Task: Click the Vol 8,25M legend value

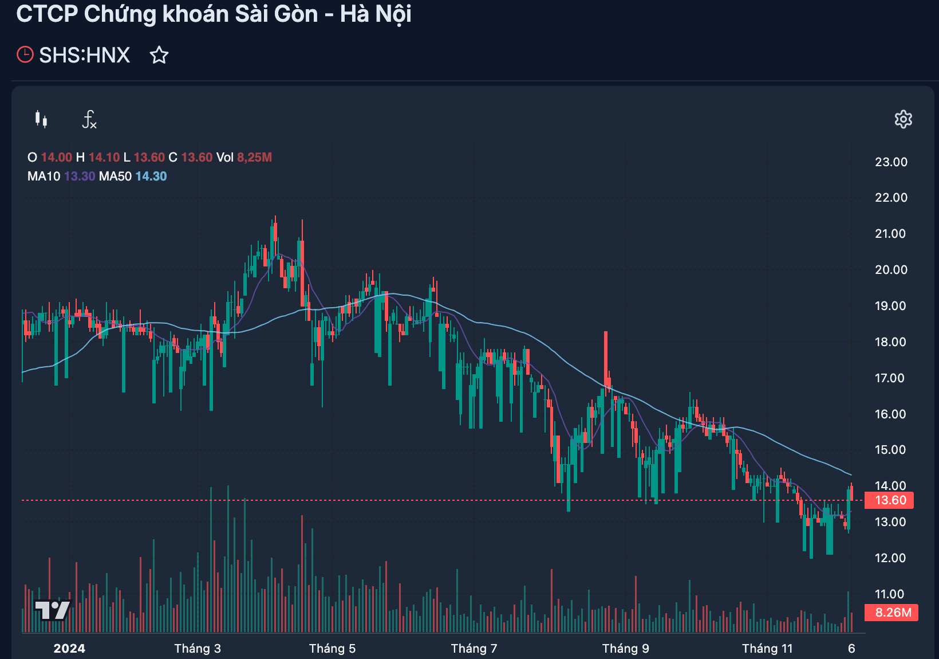Action: [244, 158]
